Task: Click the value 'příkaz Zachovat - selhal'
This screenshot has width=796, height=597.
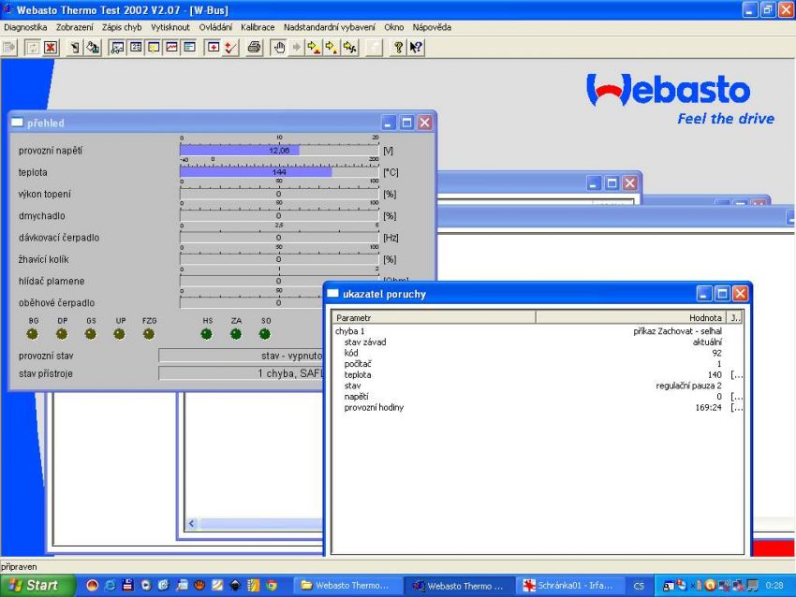Action: (677, 331)
